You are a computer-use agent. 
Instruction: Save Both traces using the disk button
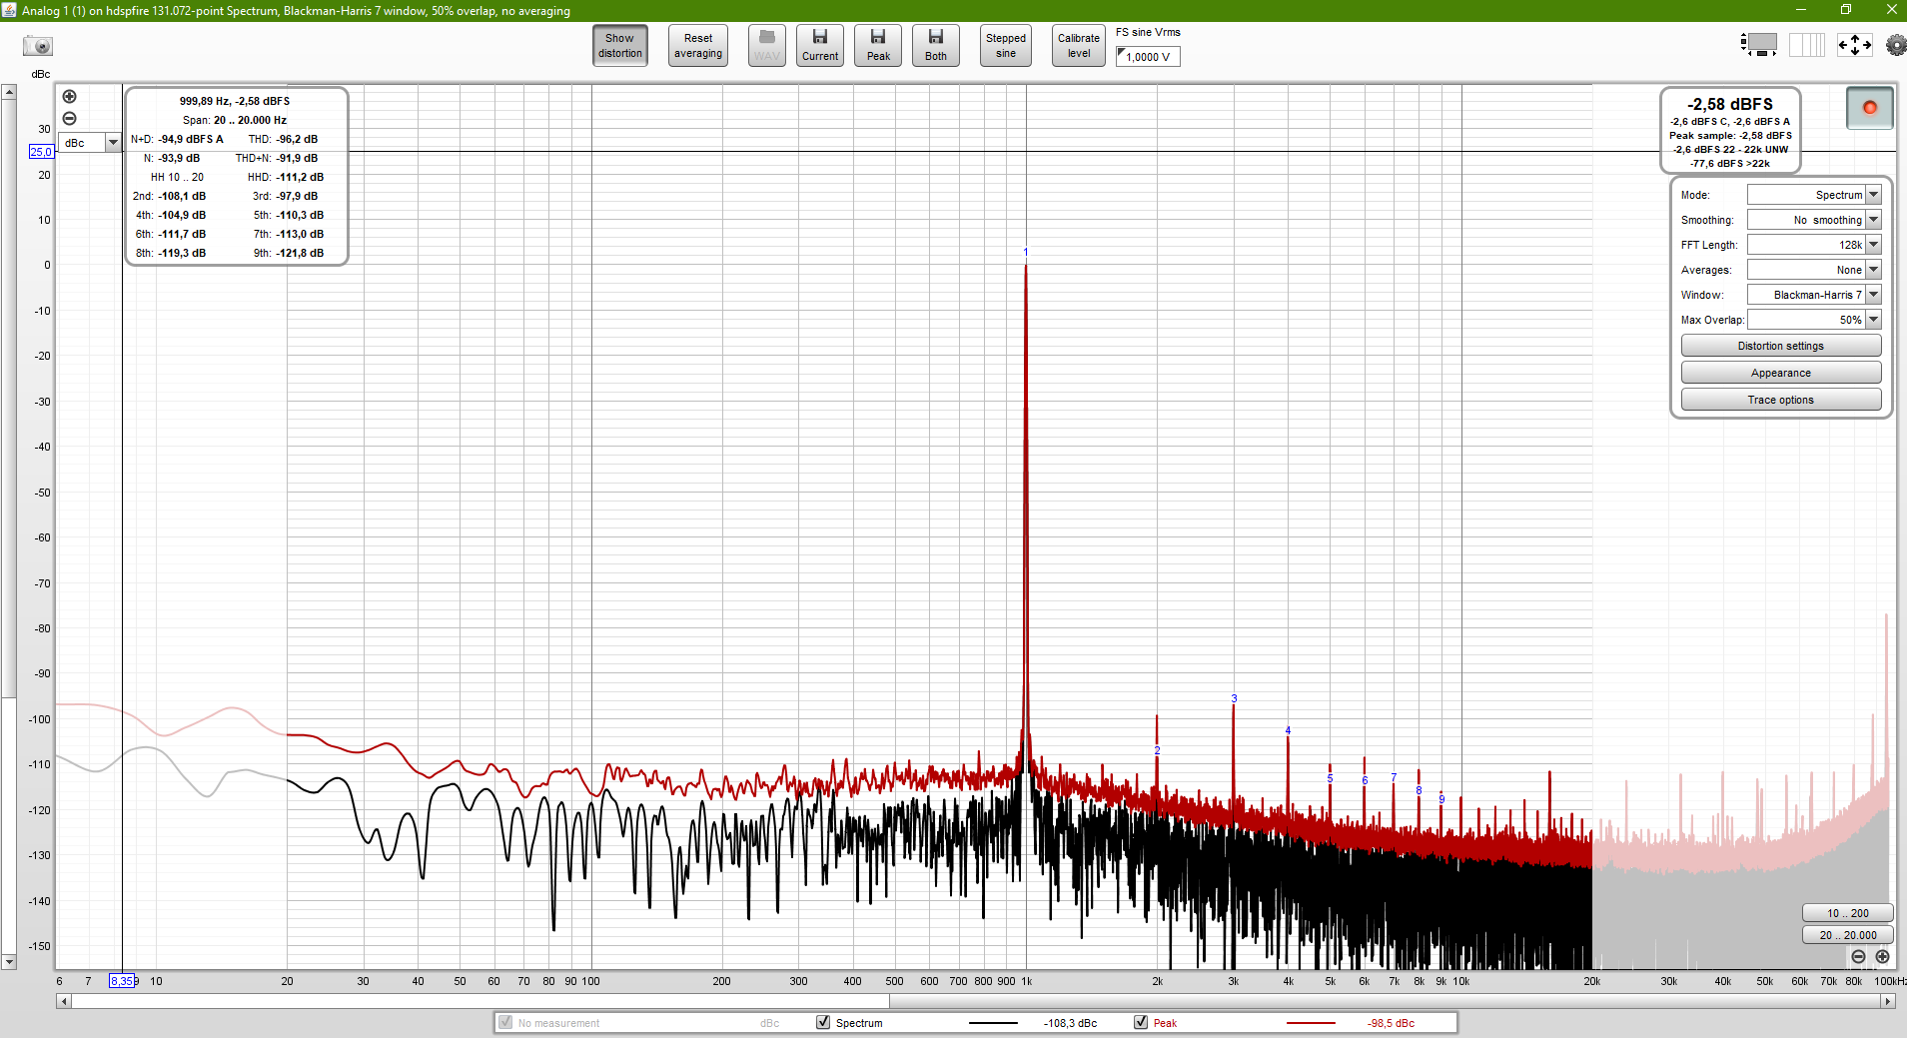pos(936,46)
